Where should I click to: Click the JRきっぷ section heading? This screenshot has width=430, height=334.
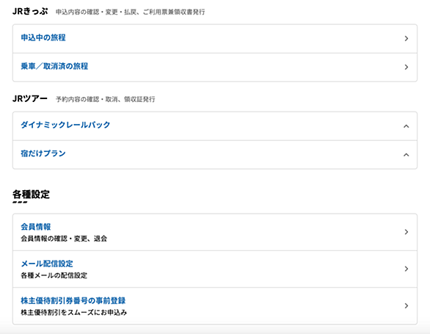[x=30, y=11]
